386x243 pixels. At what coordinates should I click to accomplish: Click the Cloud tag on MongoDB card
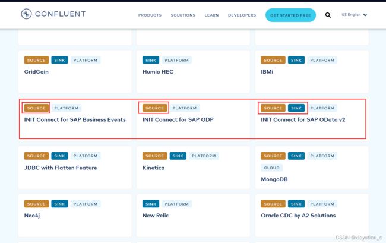pos(271,168)
